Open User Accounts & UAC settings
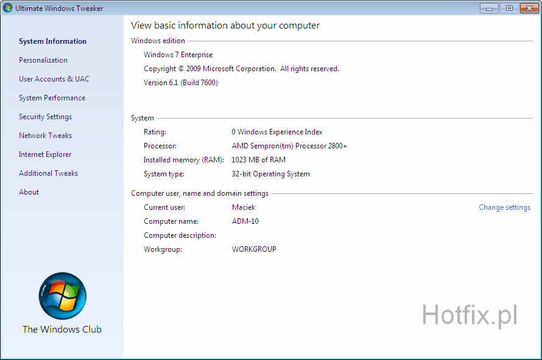This screenshot has height=360, width=542. [x=54, y=79]
